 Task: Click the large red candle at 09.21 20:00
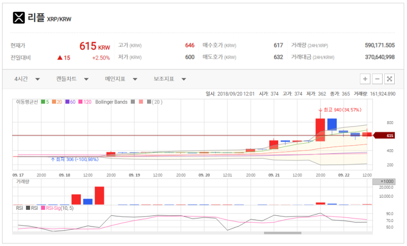[320, 130]
